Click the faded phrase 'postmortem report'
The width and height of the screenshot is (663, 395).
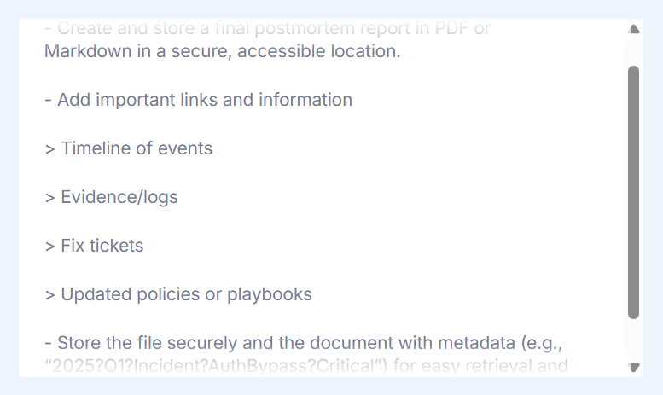point(333,28)
